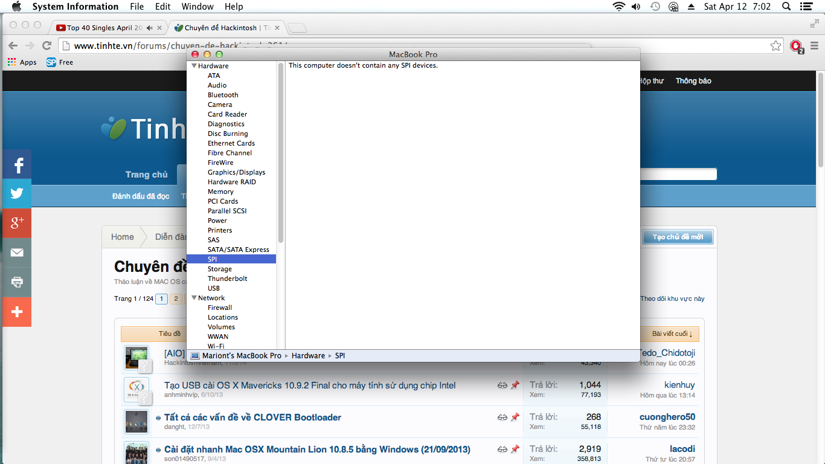Mute audio on the Top 40 Singles tab
Screen dimensions: 825x464
click(149, 28)
